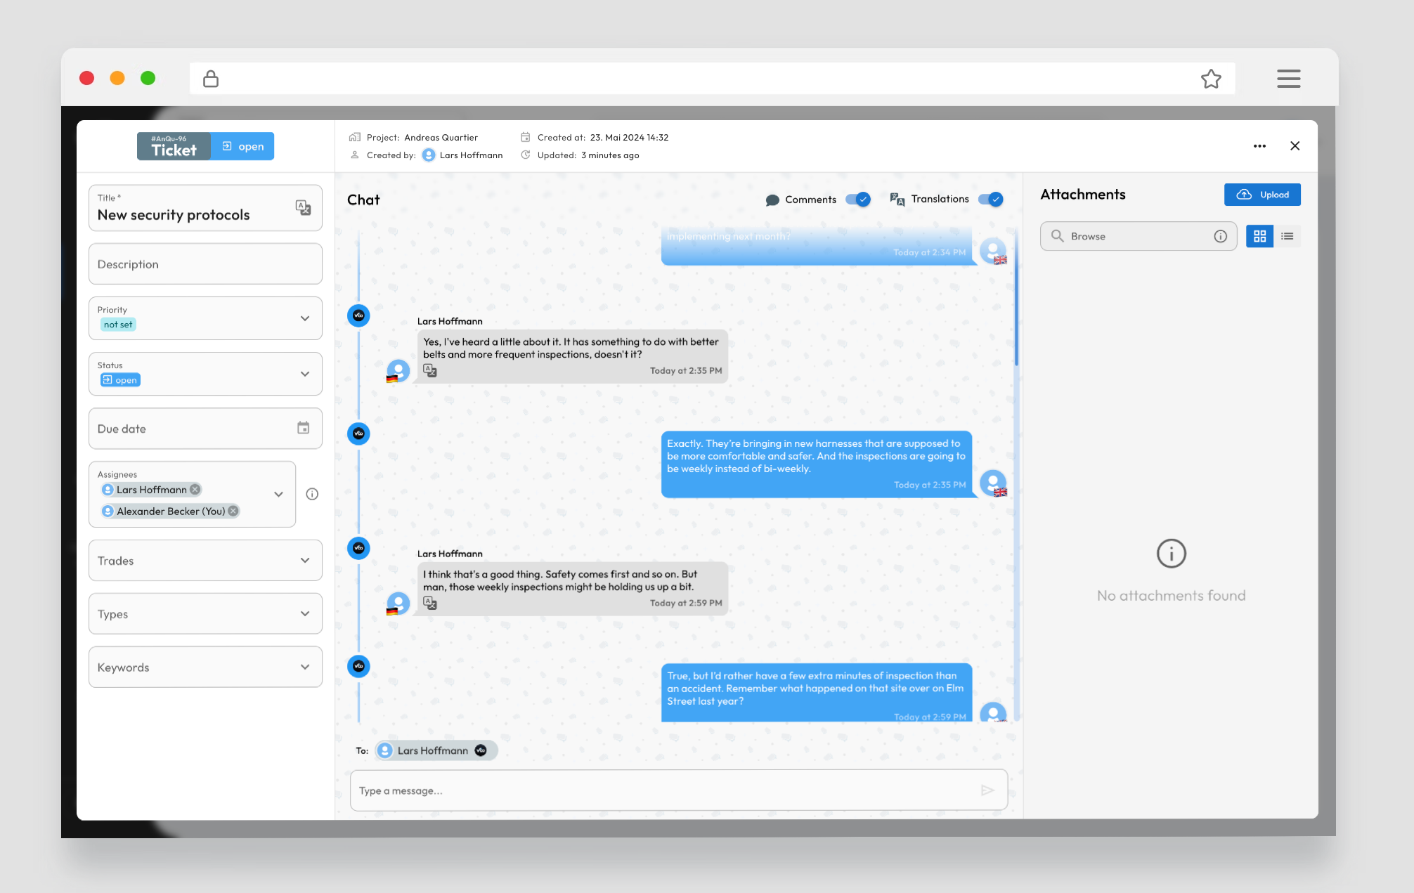Bookmark page with the star icon
Screen dimensions: 1414x893
1210,79
